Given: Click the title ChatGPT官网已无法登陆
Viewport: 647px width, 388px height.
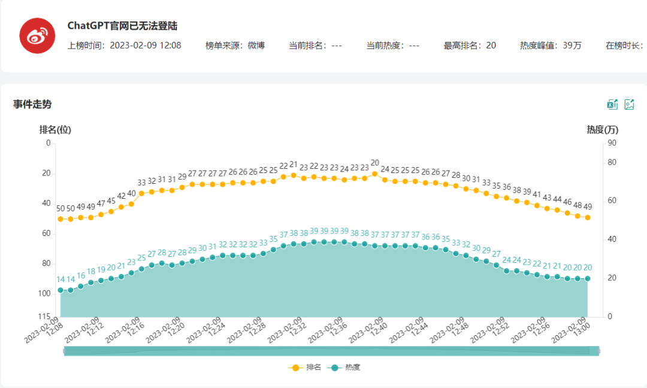Looking at the screenshot, I should click(122, 26).
